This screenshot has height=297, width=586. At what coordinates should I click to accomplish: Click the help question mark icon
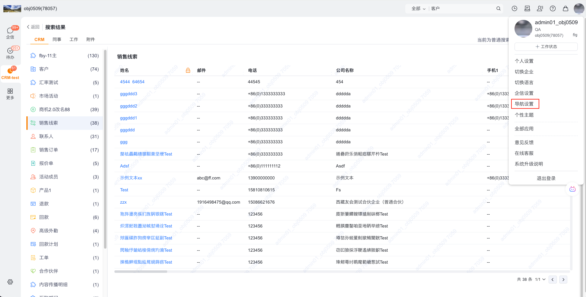tap(553, 9)
